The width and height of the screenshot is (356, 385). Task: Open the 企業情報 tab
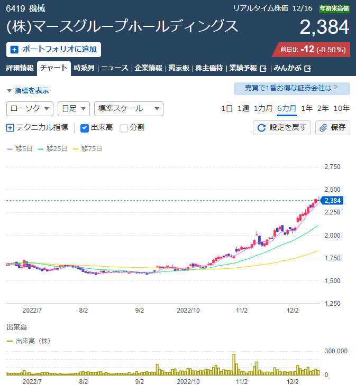pyautogui.click(x=148, y=68)
